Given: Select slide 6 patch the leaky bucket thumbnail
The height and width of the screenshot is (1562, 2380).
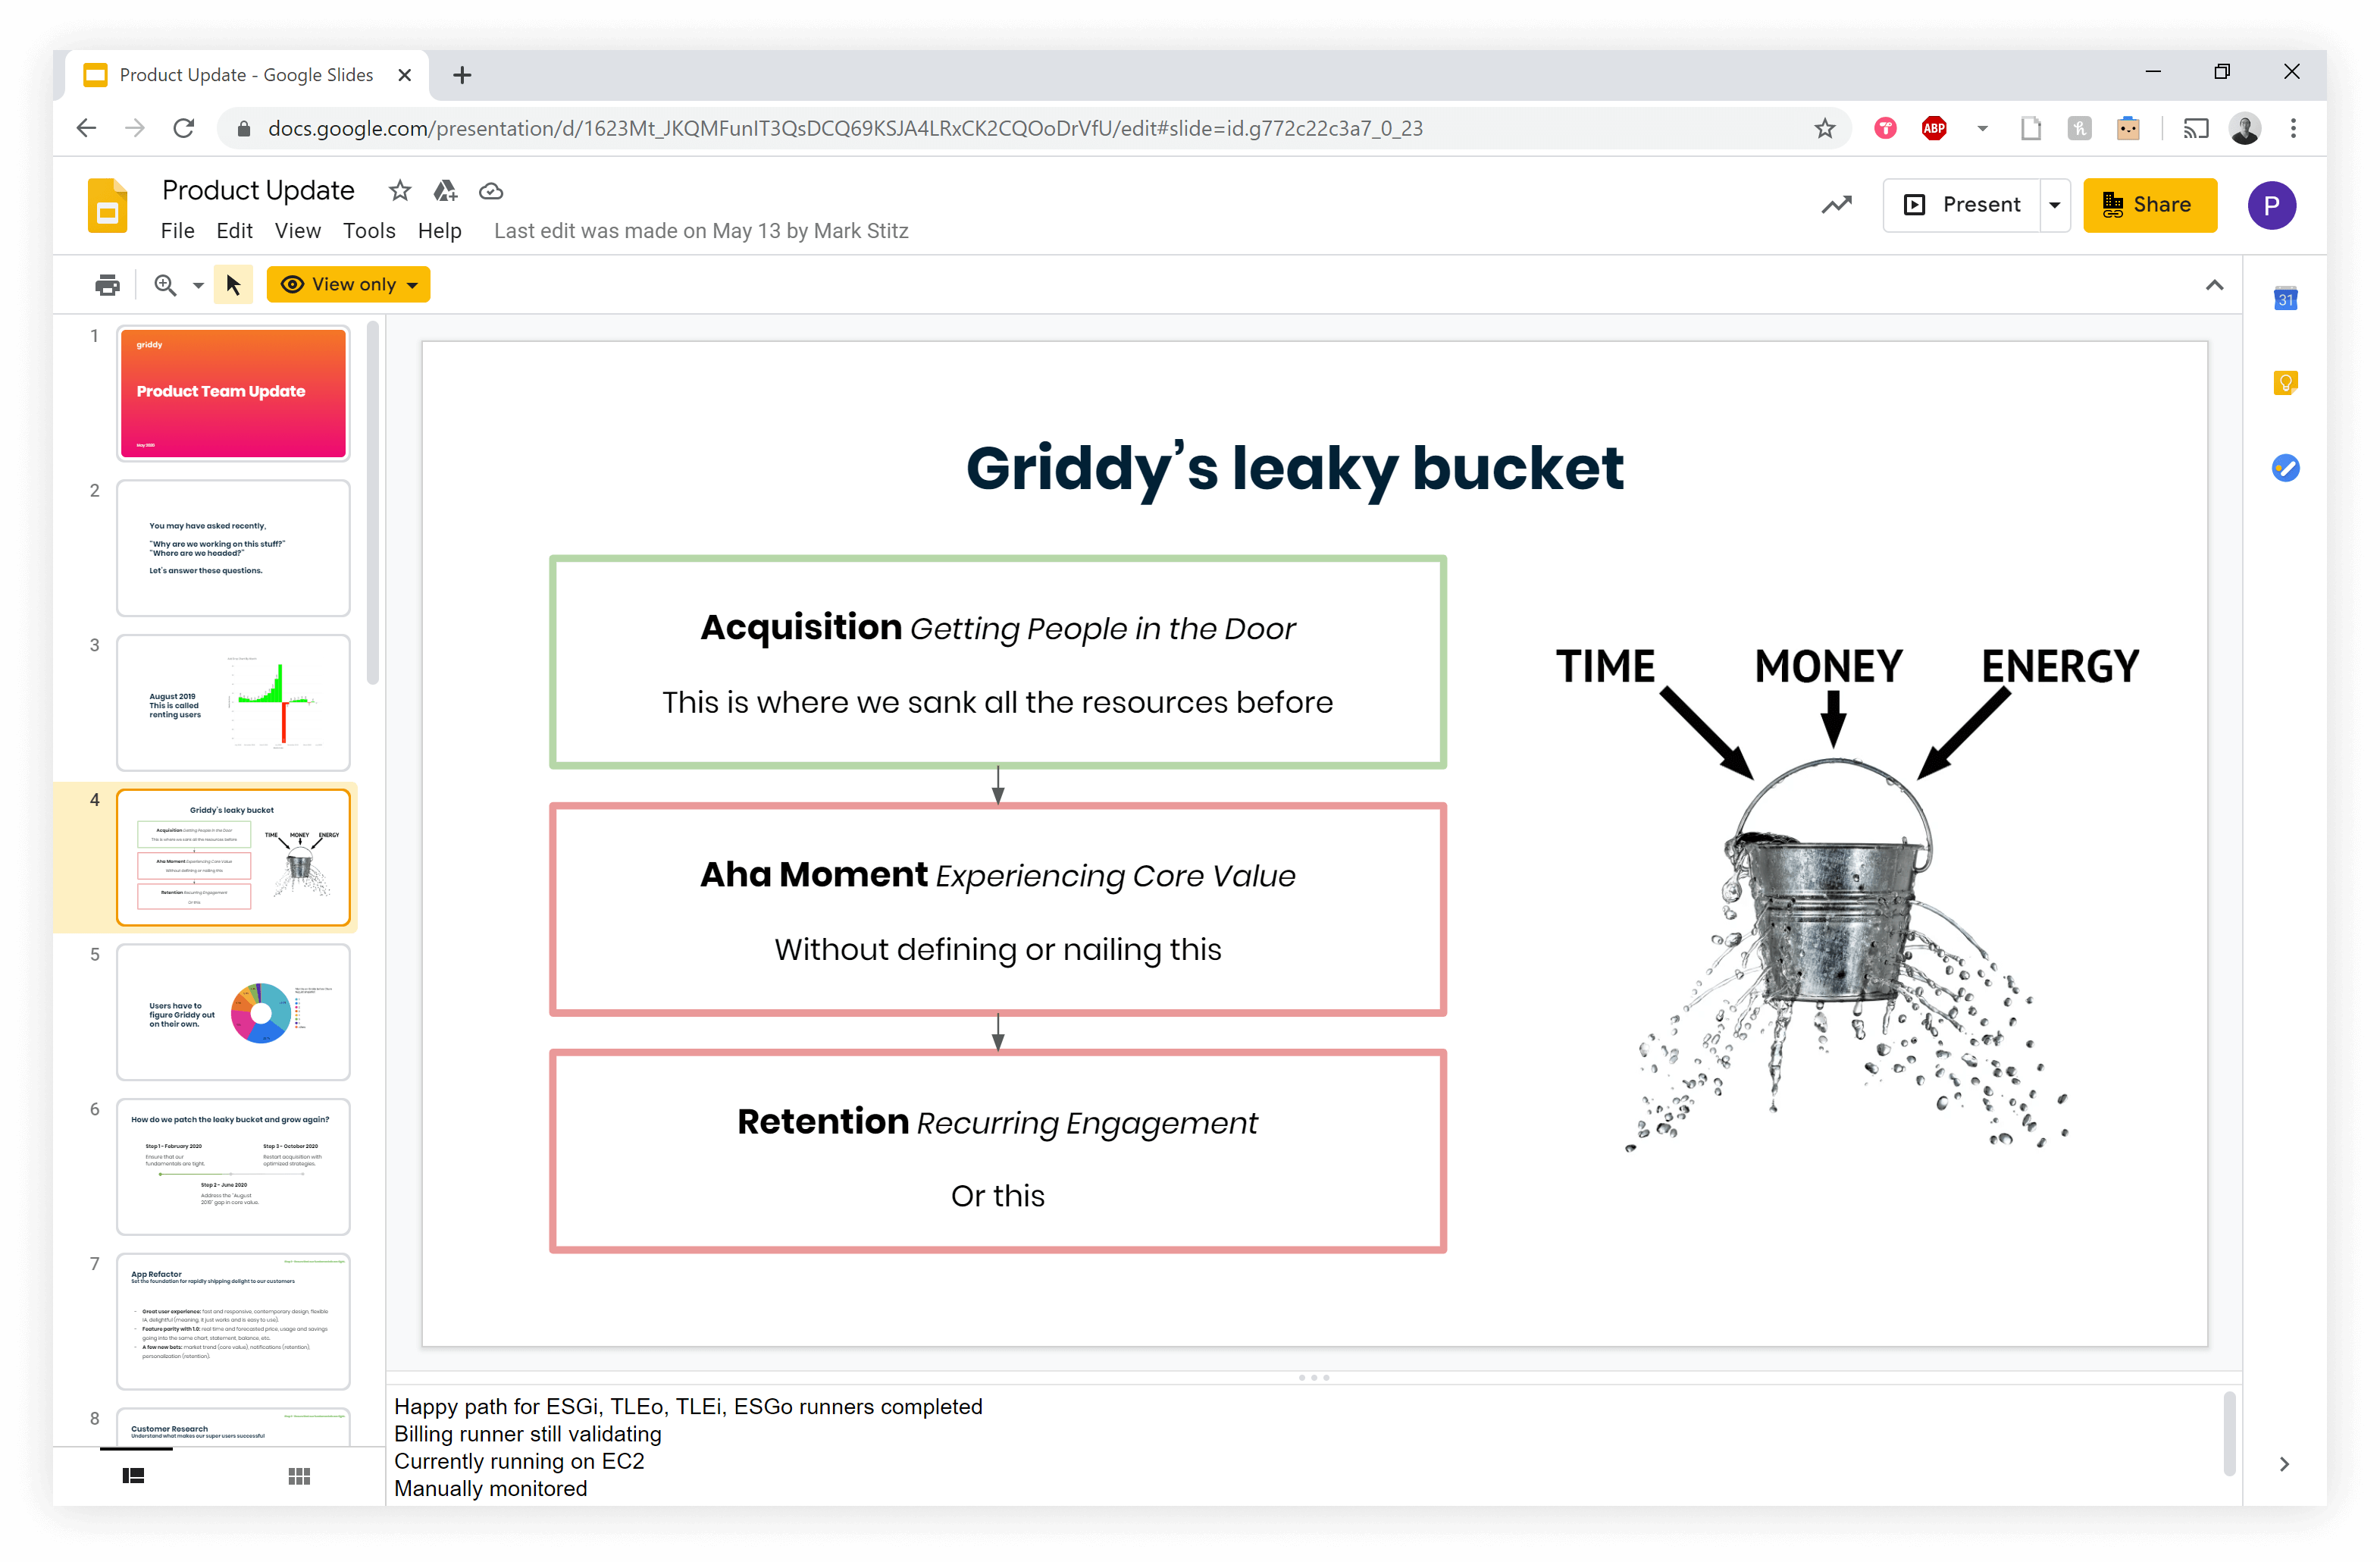Looking at the screenshot, I should [x=233, y=1167].
